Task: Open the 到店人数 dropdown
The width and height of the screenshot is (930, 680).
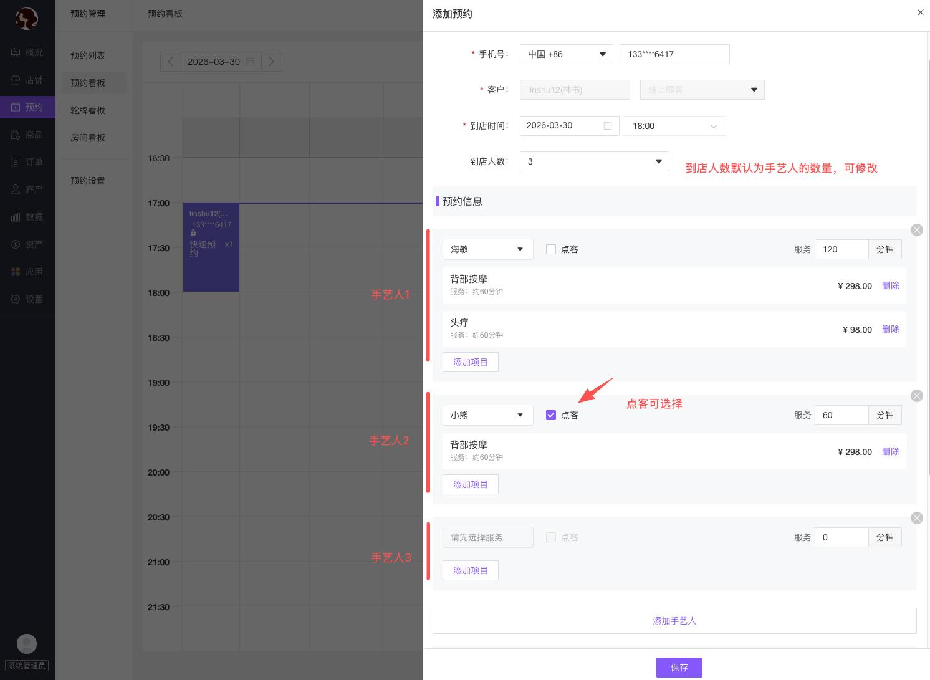Action: coord(593,161)
